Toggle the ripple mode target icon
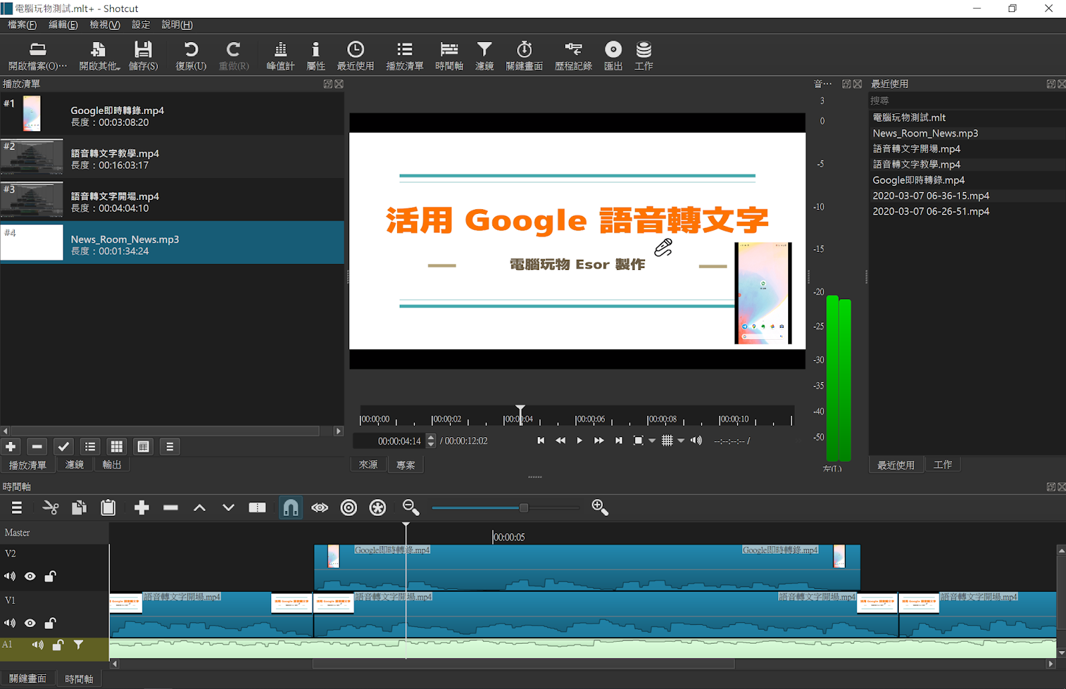Screen dimensions: 1066x689 pos(348,508)
